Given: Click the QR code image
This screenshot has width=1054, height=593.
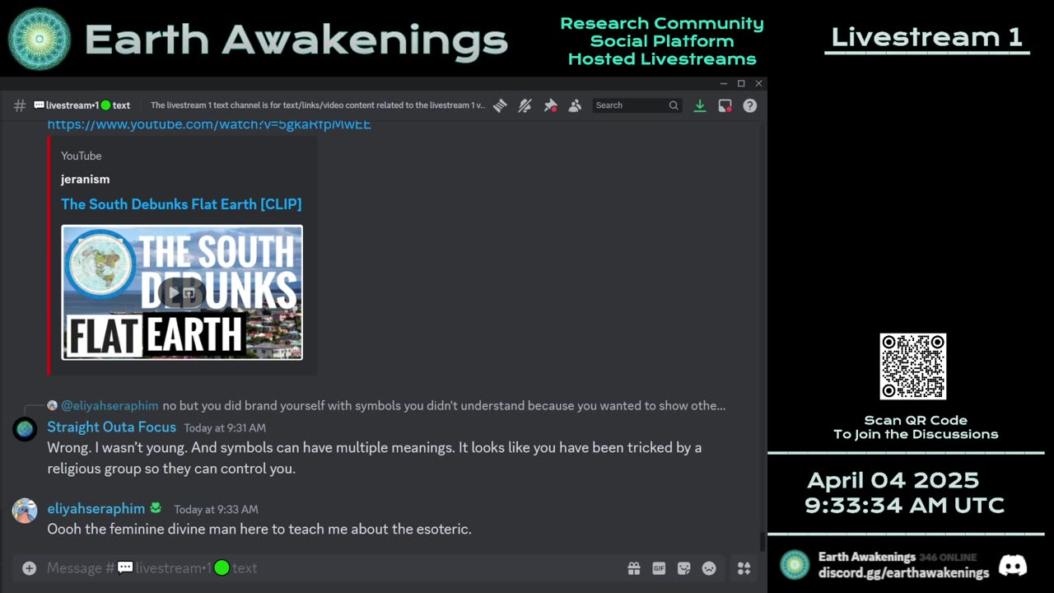Looking at the screenshot, I should point(912,367).
